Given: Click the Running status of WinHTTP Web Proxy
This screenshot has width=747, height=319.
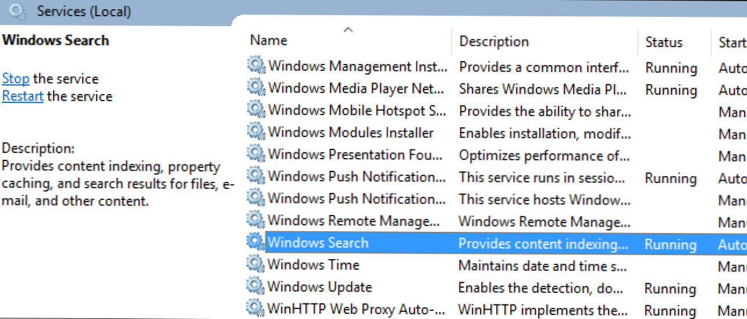Looking at the screenshot, I should point(671,311).
